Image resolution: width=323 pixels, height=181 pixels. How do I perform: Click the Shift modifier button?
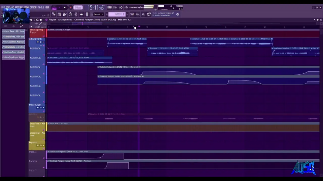coord(132,14)
